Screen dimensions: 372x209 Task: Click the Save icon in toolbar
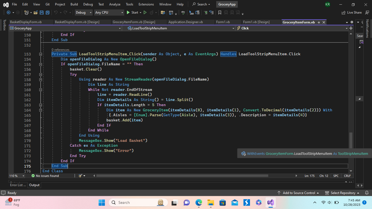[x=42, y=13]
